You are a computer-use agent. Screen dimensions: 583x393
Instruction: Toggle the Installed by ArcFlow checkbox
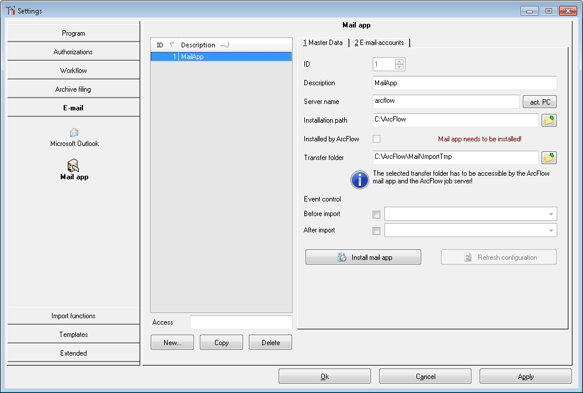tap(376, 138)
